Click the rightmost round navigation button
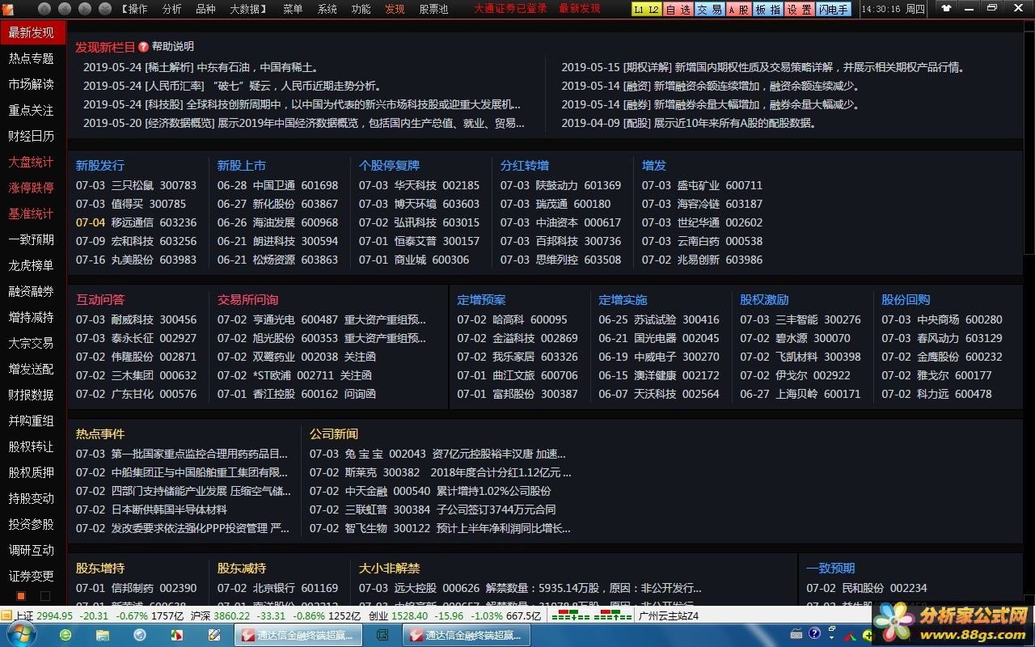Image resolution: width=1035 pixels, height=647 pixels. [x=105, y=9]
